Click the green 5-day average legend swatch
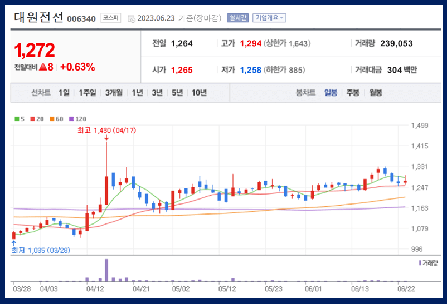The image size is (447, 304). 17,119
